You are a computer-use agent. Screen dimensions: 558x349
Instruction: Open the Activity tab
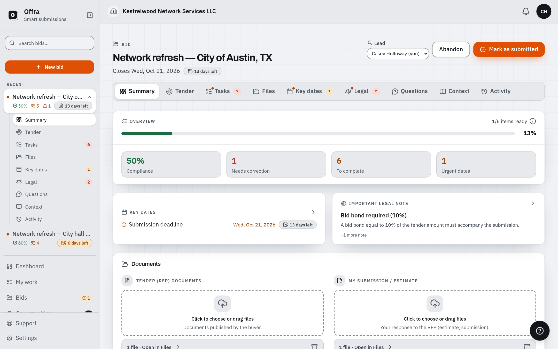coord(496,91)
